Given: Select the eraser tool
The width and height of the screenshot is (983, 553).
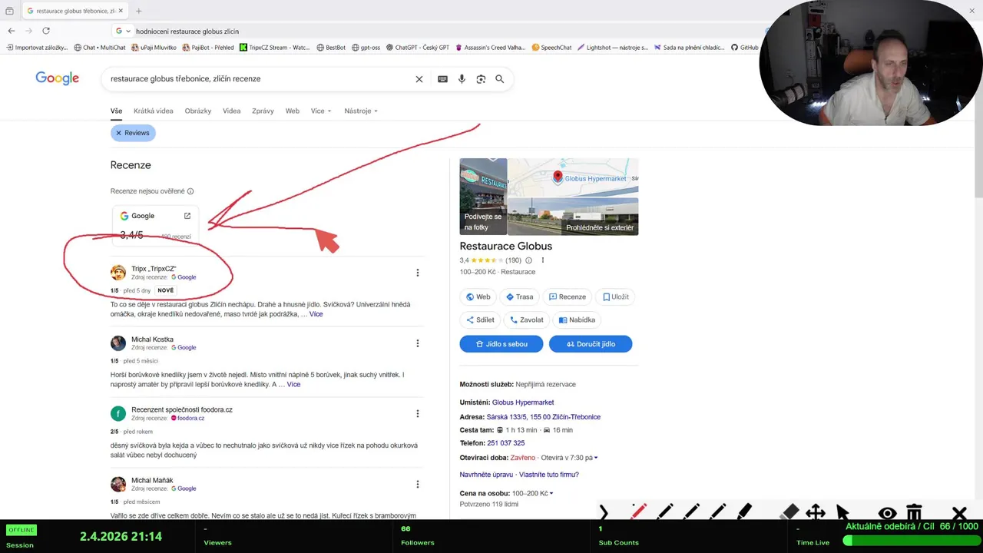Looking at the screenshot, I should click(789, 512).
